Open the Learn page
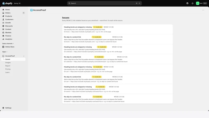209x118 pixels. click(x=7, y=72)
